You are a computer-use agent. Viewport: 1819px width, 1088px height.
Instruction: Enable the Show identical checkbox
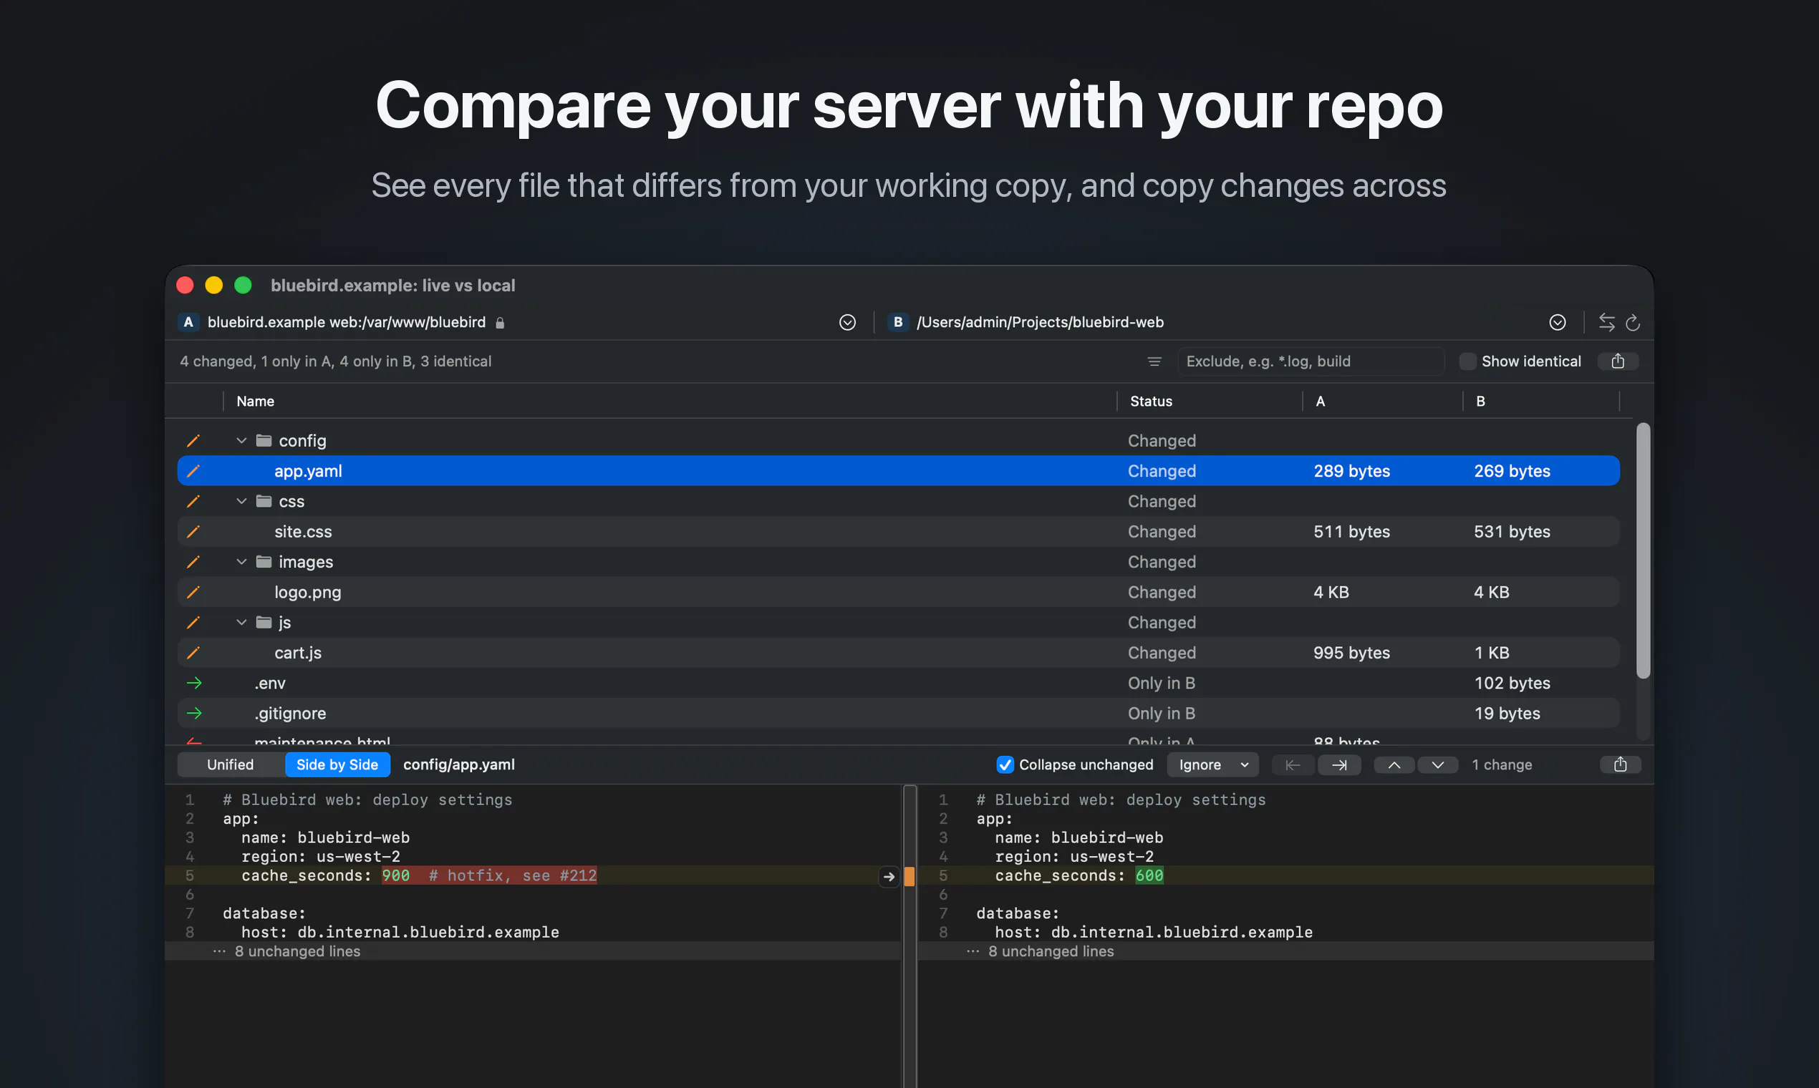point(1467,361)
